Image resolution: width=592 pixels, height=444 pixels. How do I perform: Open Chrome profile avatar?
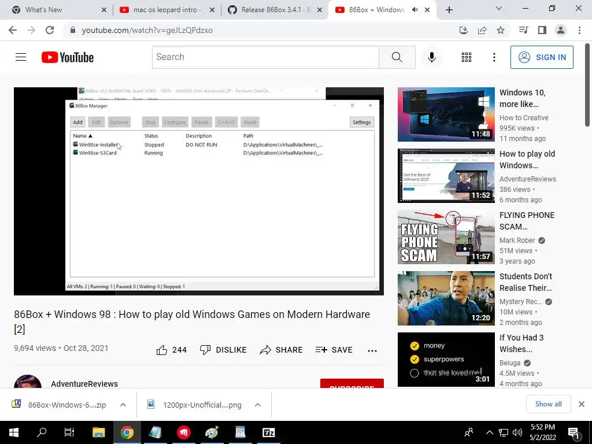pyautogui.click(x=561, y=30)
